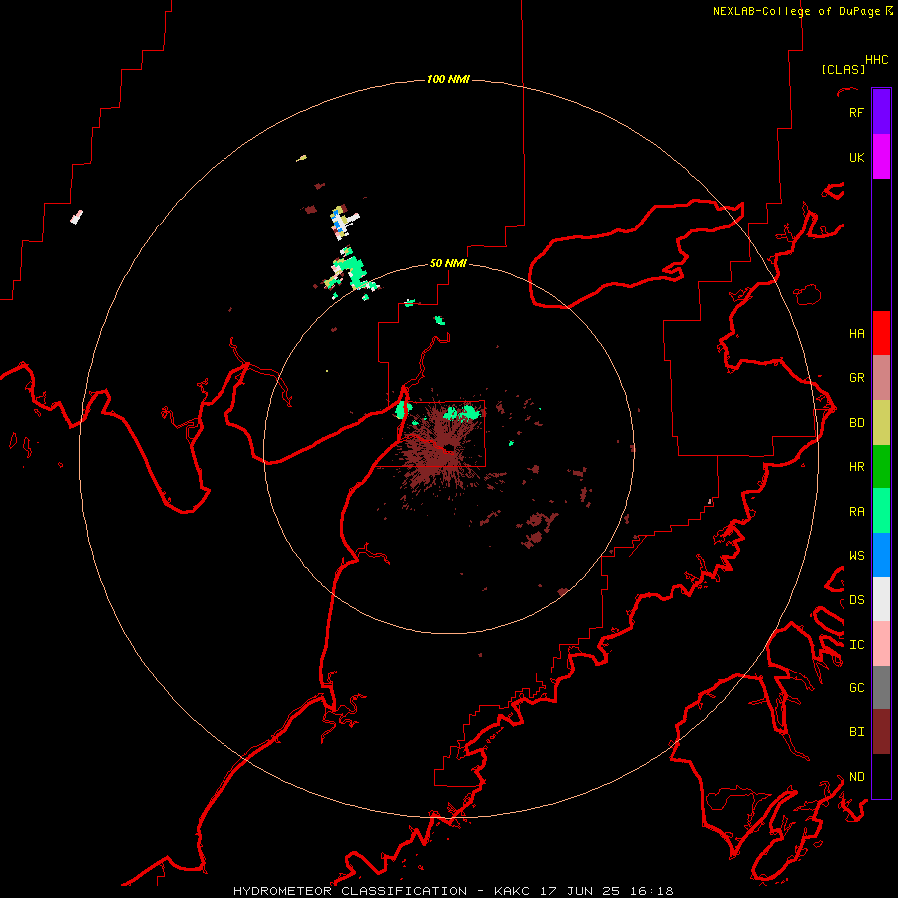Pick the light green RA legend swatch

point(881,511)
